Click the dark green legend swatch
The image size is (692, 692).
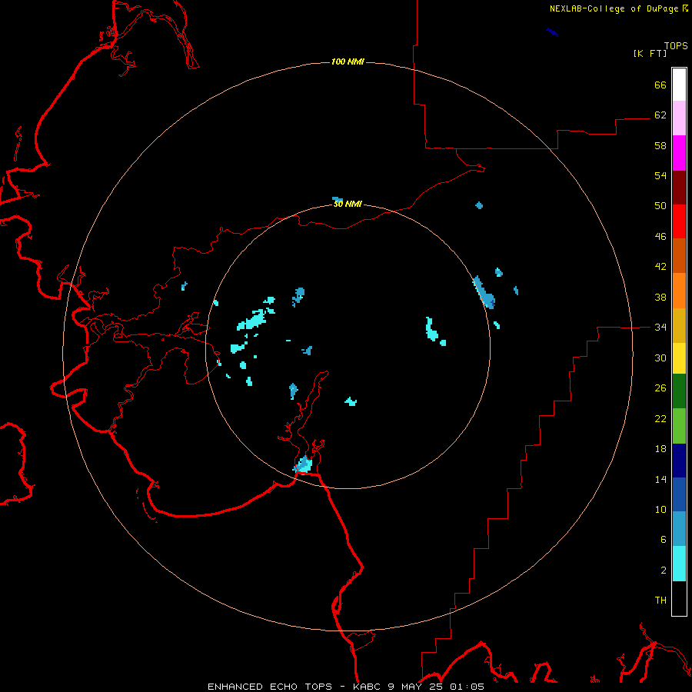tap(679, 391)
